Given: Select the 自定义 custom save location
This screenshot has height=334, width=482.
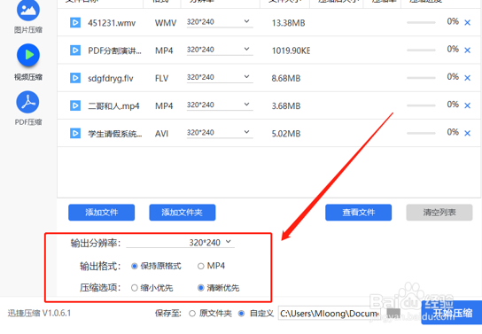Looking at the screenshot, I should pyautogui.click(x=242, y=314).
